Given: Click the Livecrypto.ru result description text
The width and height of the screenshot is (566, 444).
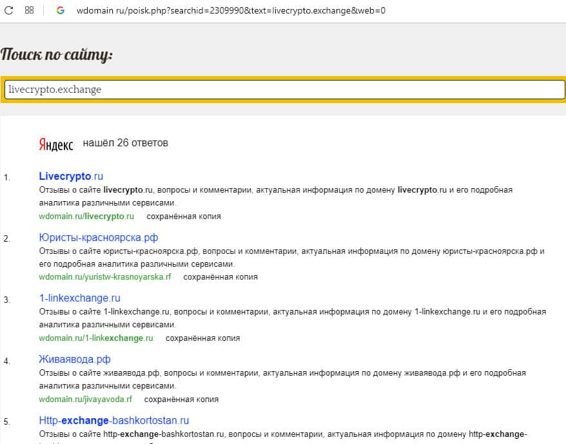Looking at the screenshot, I should (x=276, y=197).
